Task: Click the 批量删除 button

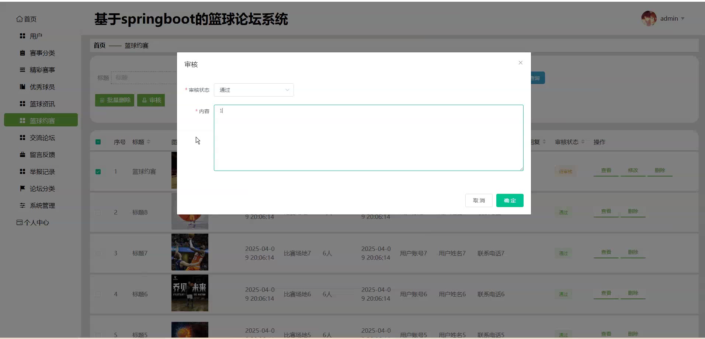Action: point(115,100)
